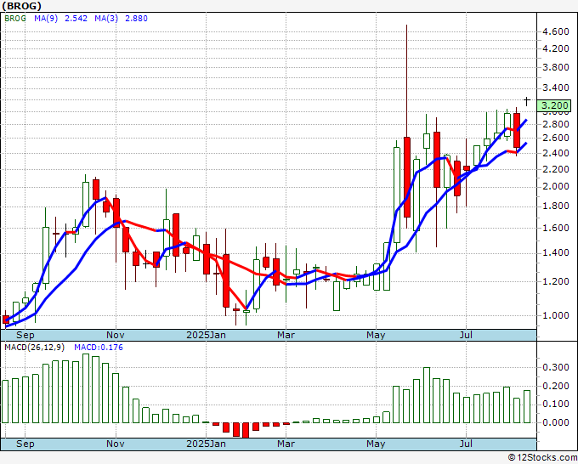This screenshot has width=578, height=464.
Task: Click Jul on the price chart time axis
Action: (466, 335)
